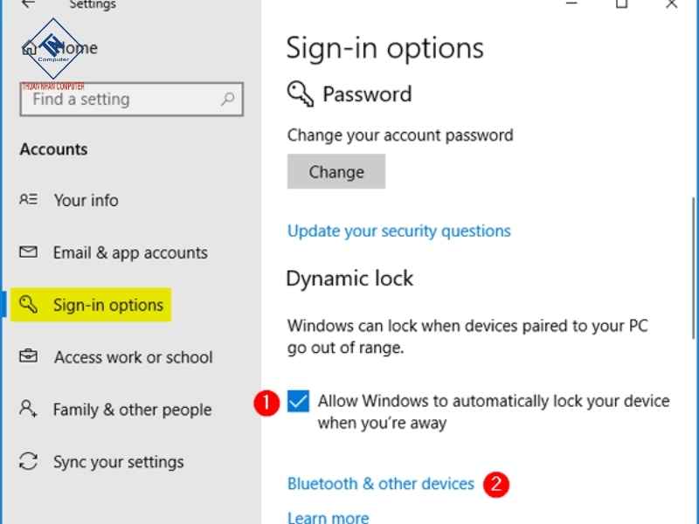Click the Sign-in options key icon
The height and width of the screenshot is (524, 699).
29,305
